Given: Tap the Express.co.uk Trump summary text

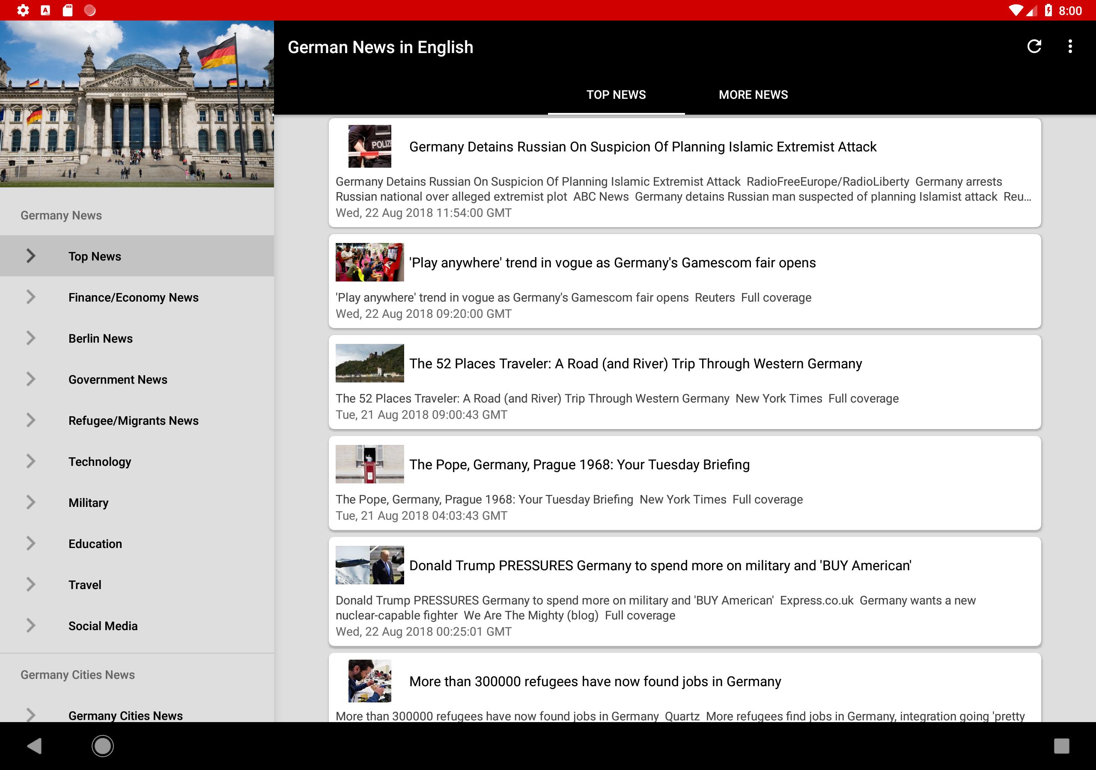Looking at the screenshot, I should pos(655,607).
